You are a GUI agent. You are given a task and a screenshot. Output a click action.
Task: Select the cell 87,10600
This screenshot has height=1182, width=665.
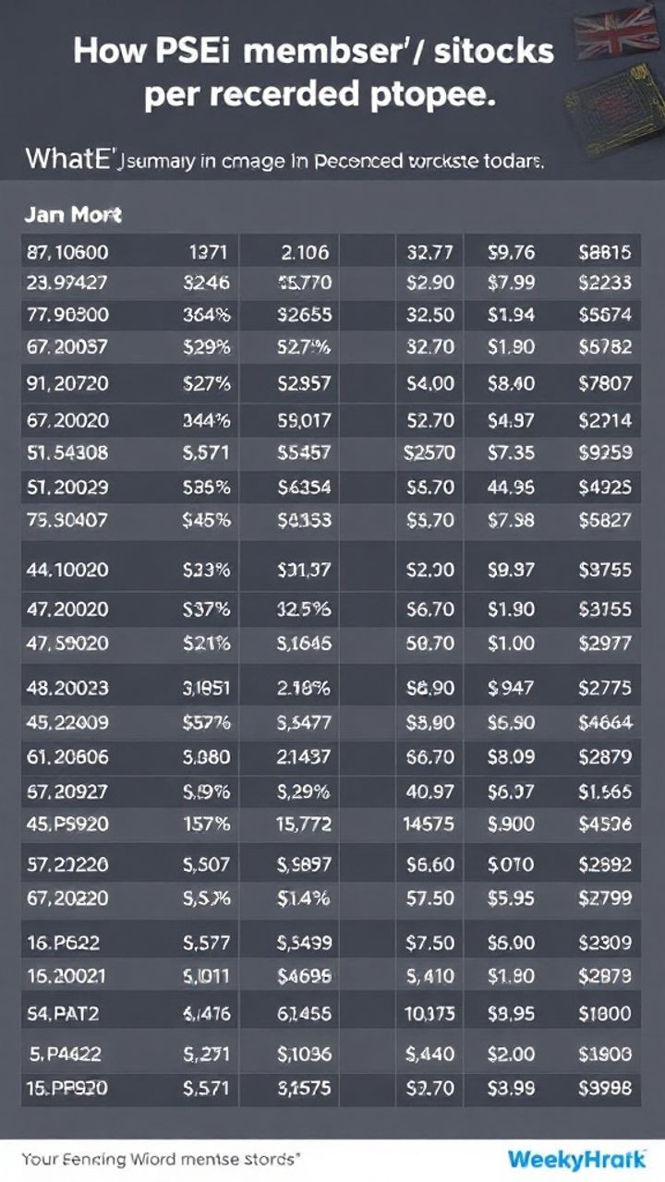tap(67, 251)
